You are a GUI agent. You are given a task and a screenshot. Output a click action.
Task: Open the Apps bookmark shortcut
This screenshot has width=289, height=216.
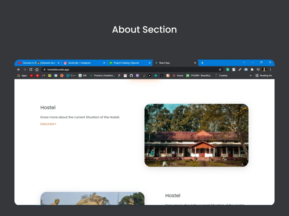pos(22,75)
